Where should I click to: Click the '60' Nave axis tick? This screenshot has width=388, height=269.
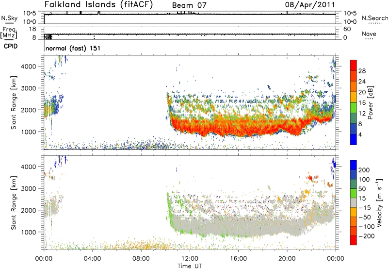(347, 29)
